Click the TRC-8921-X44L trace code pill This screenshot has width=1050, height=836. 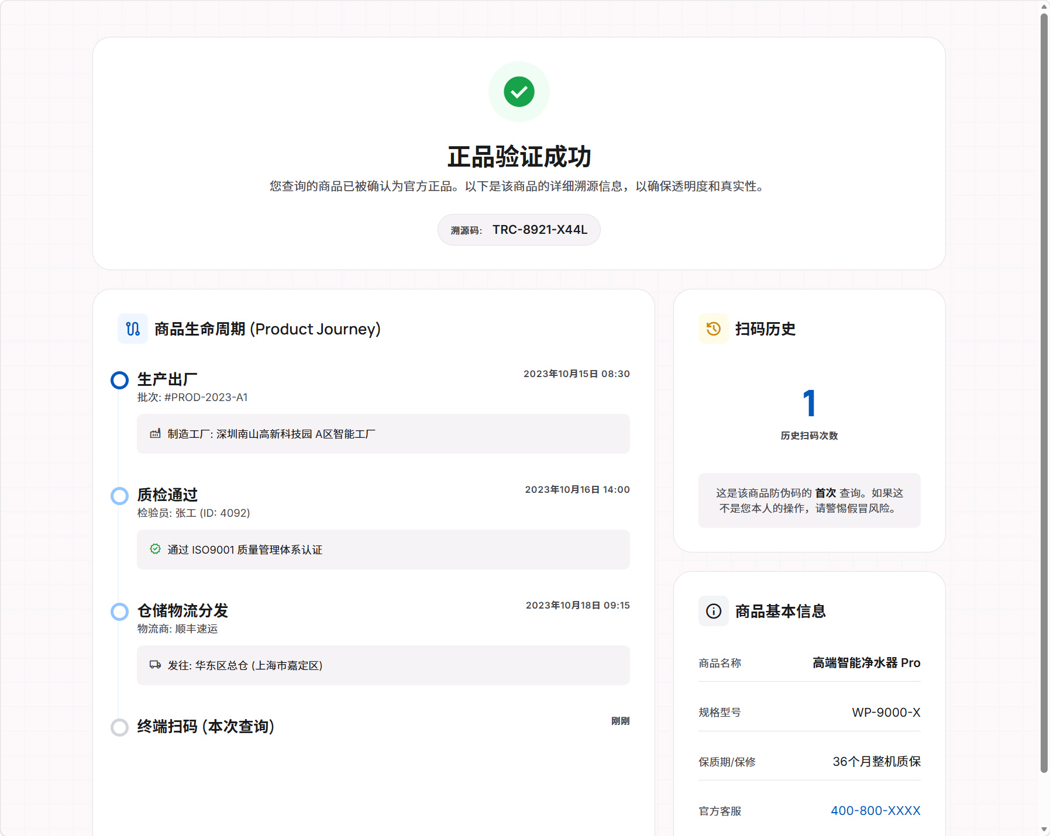(519, 230)
